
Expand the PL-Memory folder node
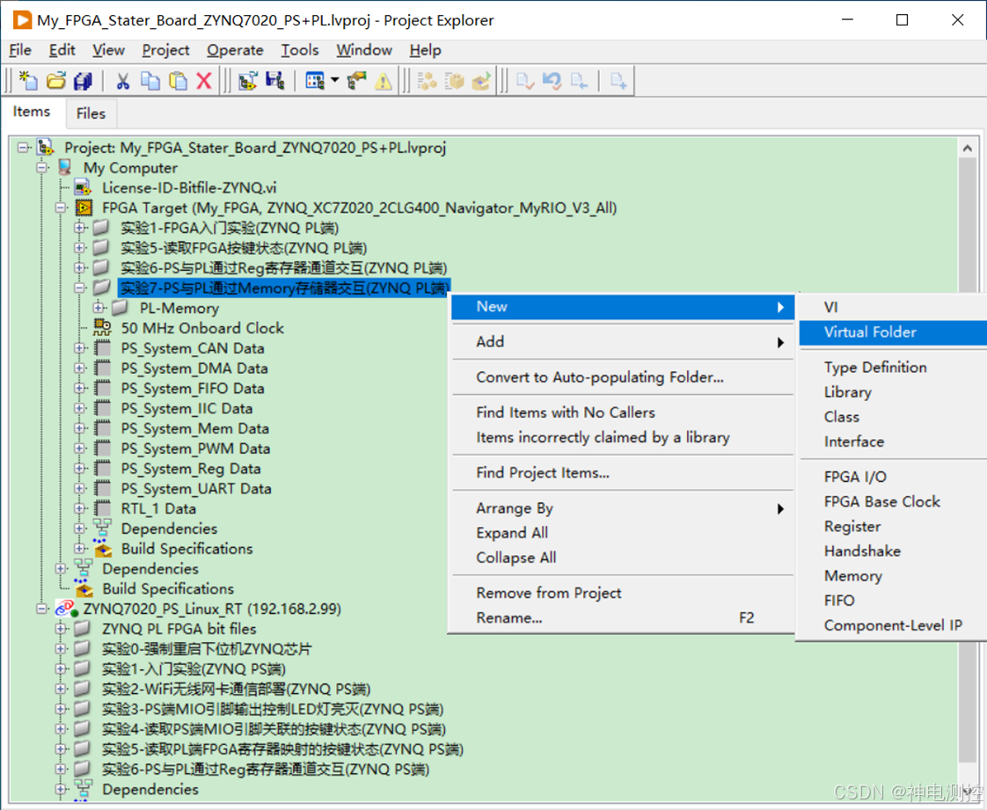coord(99,308)
